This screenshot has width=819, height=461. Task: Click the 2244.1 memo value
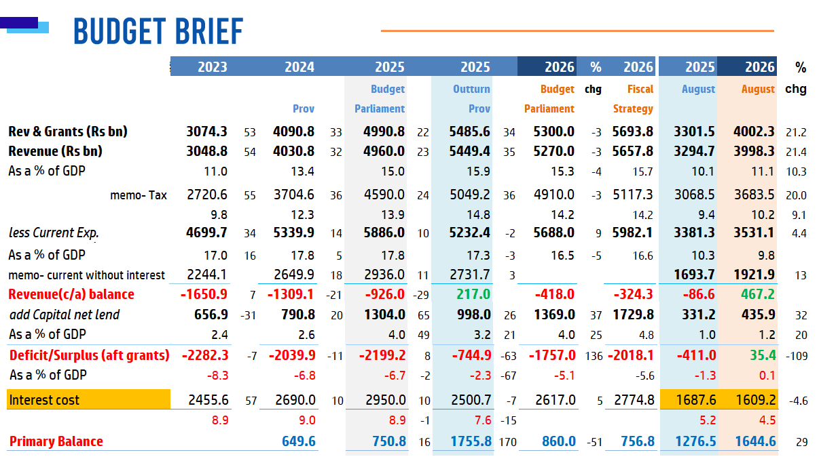point(207,275)
